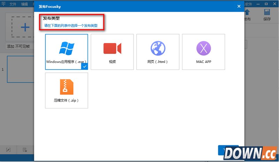
Task: Click the Save (保存) toolbar icon
Action: [267, 16]
